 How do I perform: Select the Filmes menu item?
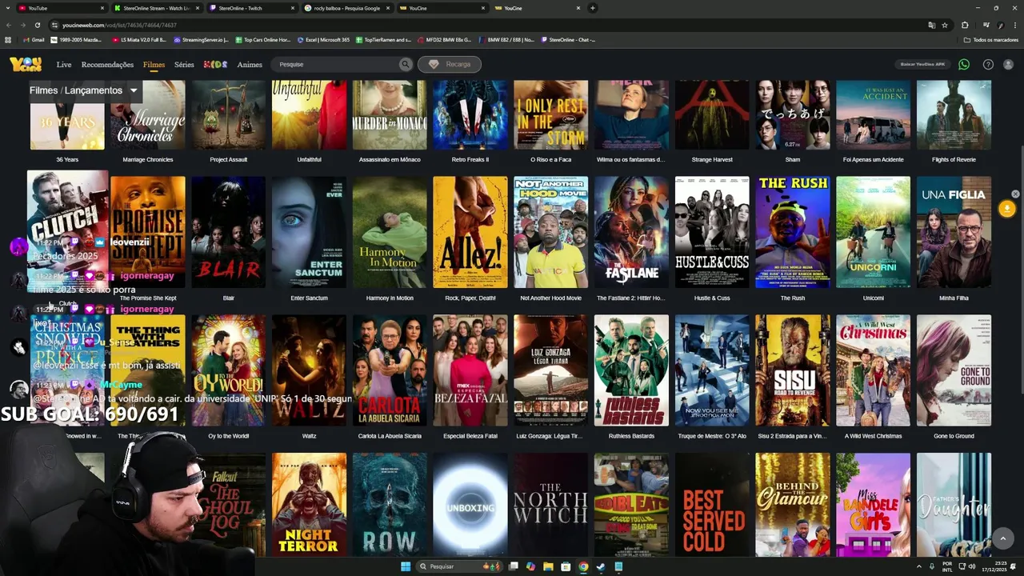click(154, 65)
